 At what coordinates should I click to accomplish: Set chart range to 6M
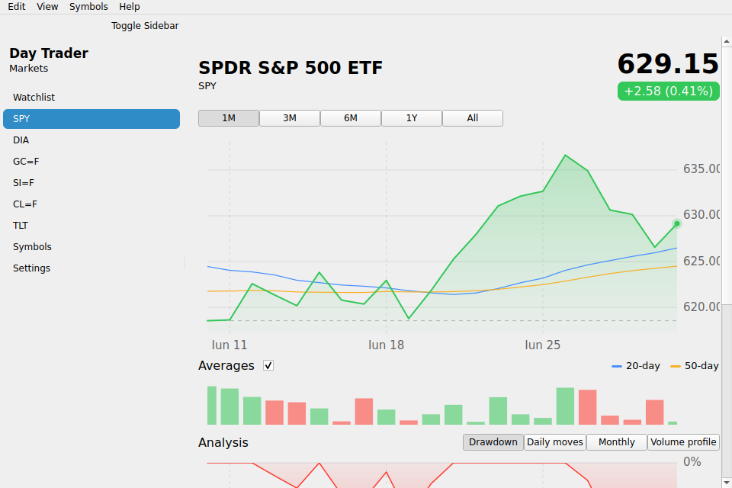[351, 118]
